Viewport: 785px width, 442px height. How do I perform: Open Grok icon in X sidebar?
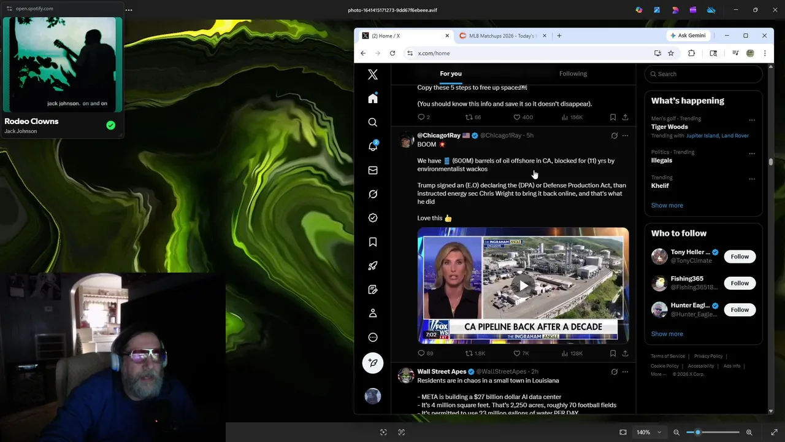click(373, 194)
